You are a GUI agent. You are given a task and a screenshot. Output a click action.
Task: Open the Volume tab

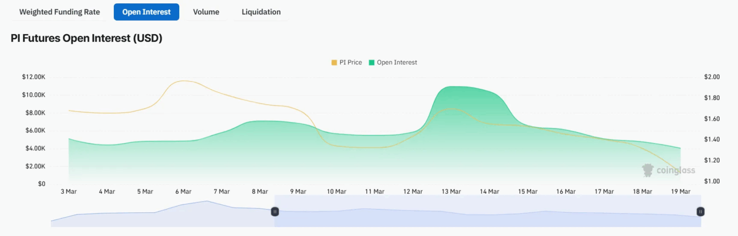point(206,12)
